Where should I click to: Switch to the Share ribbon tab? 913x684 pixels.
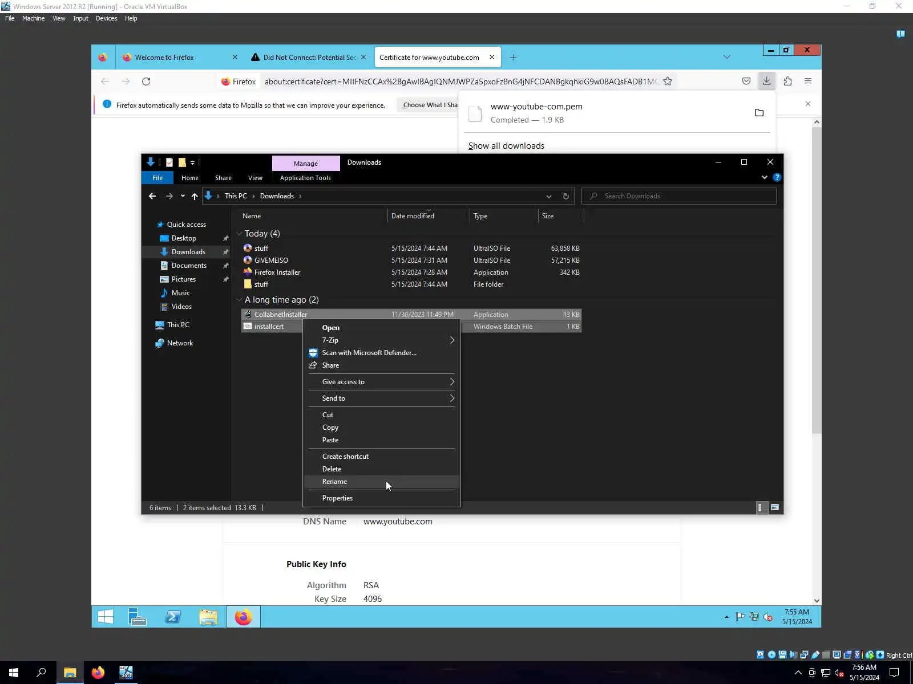[223, 178]
